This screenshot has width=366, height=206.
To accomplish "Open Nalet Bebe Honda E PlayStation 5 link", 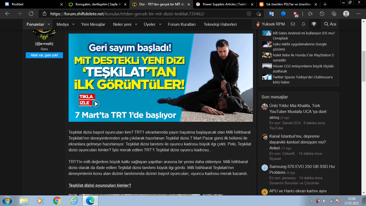I will pos(303,58).
